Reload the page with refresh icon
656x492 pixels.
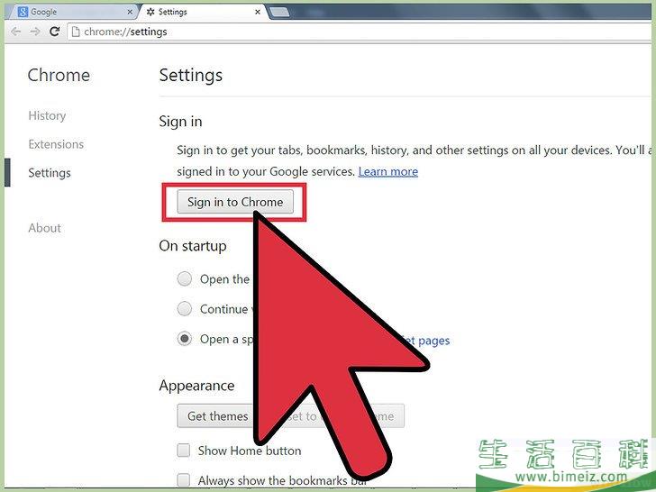[54, 32]
